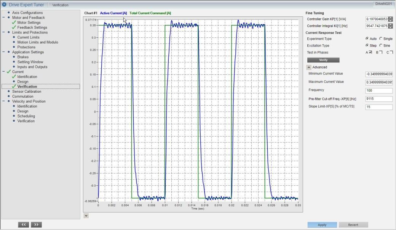This screenshot has width=396, height=230.
Task: Click the green checkmark beside Feedback Settings
Action: click(x=14, y=27)
